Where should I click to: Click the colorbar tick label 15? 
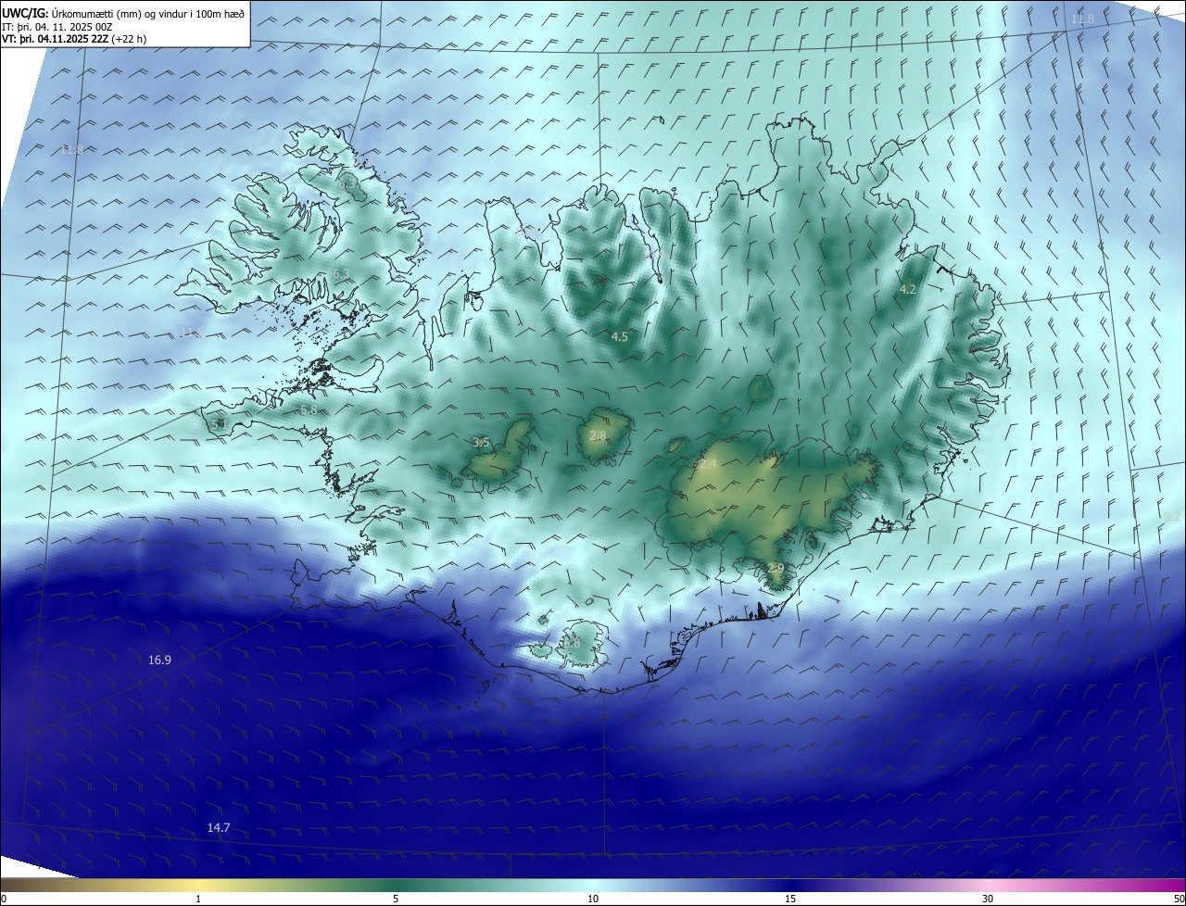[790, 899]
